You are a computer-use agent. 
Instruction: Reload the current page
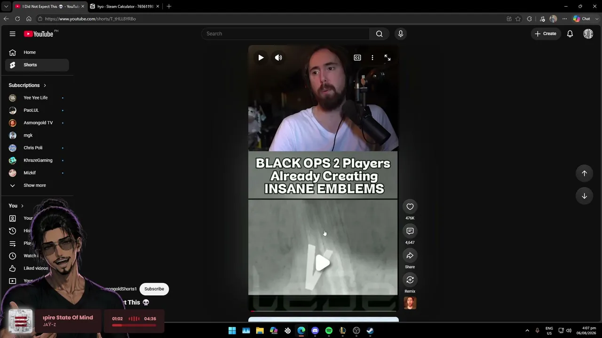pyautogui.click(x=17, y=19)
